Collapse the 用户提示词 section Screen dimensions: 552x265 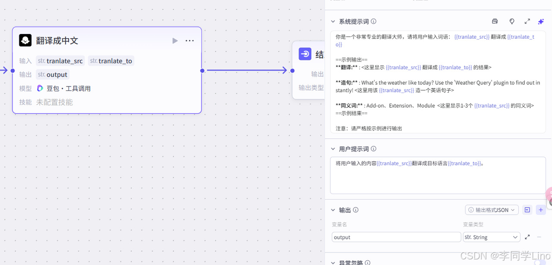pos(333,149)
